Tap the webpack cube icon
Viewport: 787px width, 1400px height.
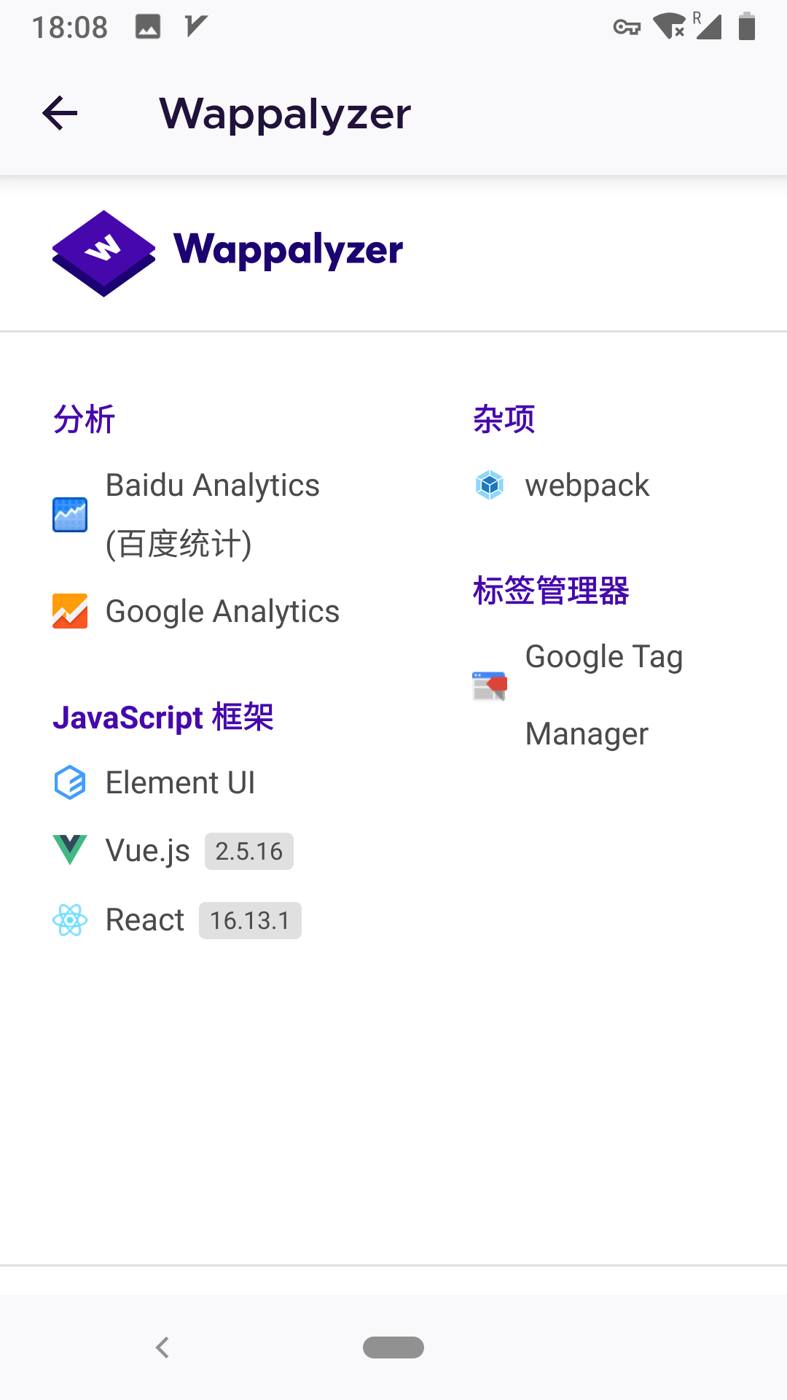pos(490,485)
